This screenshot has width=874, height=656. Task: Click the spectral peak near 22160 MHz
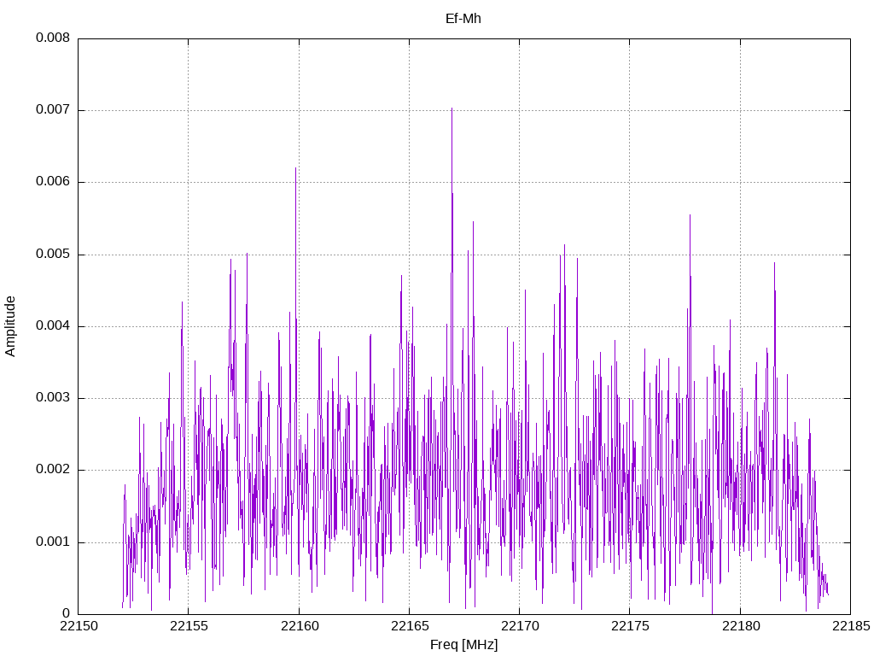pyautogui.click(x=295, y=169)
